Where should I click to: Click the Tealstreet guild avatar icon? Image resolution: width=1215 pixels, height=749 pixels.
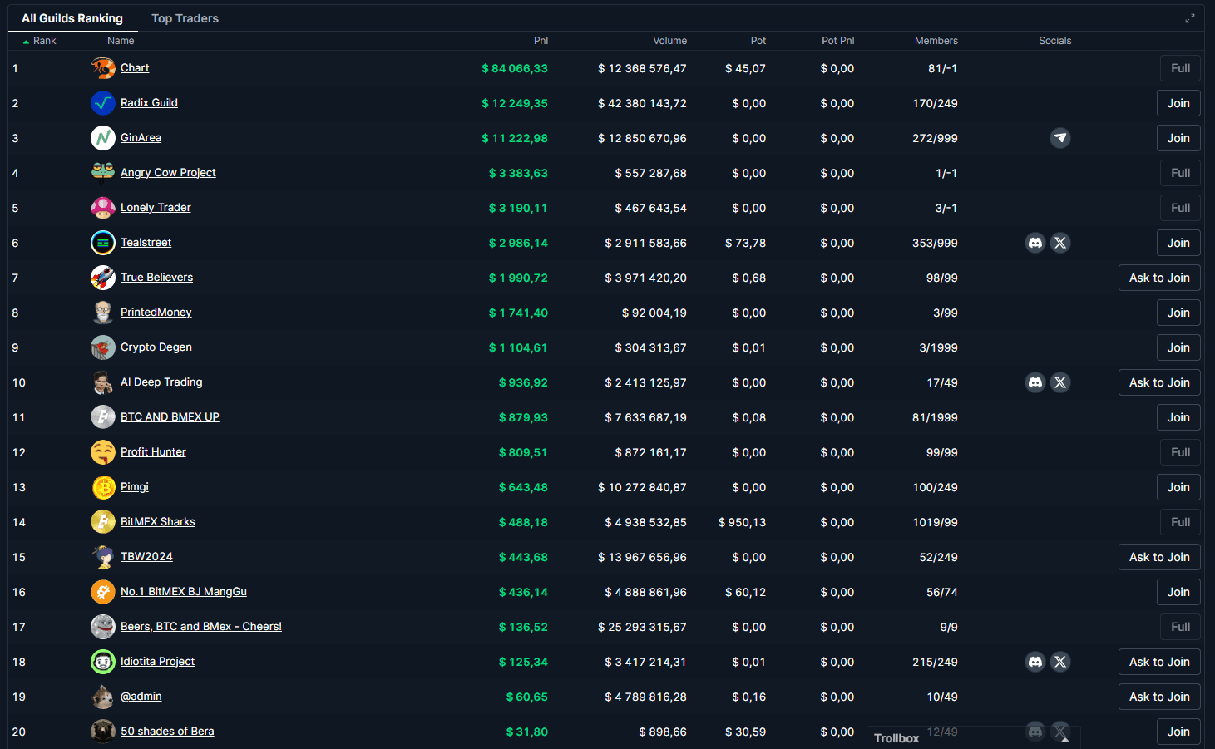(103, 243)
